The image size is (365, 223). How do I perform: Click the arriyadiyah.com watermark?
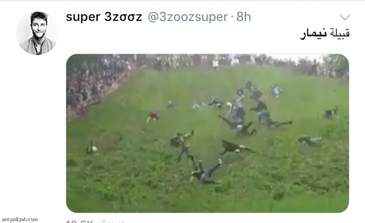pos(19,219)
